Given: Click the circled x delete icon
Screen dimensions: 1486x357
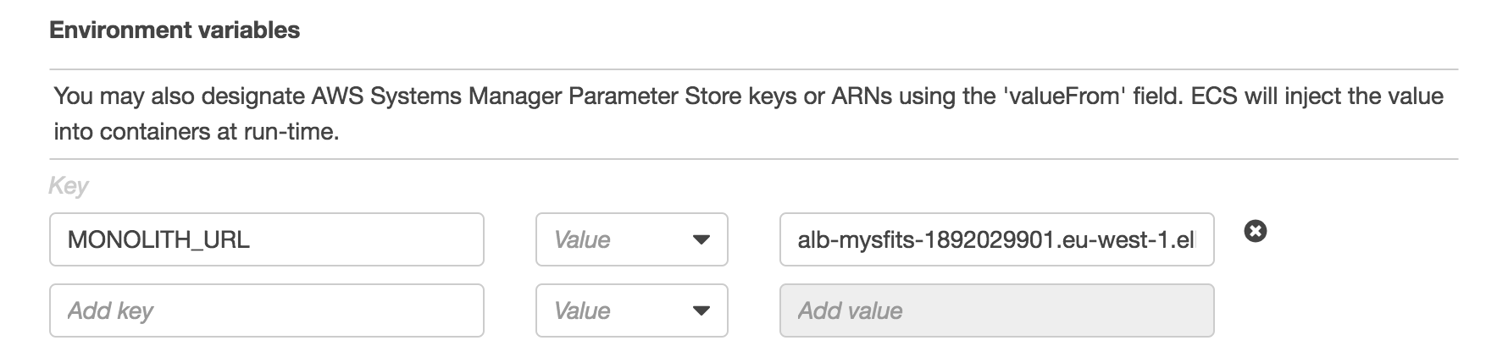Looking at the screenshot, I should coord(1256,230).
